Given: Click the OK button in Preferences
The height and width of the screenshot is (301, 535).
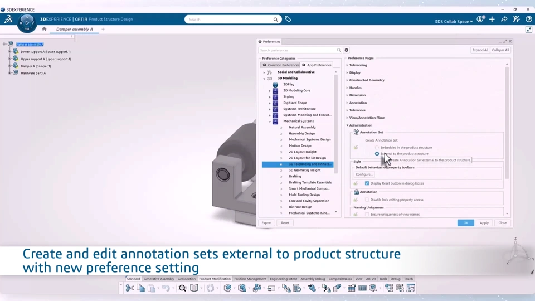Looking at the screenshot, I should 466,223.
